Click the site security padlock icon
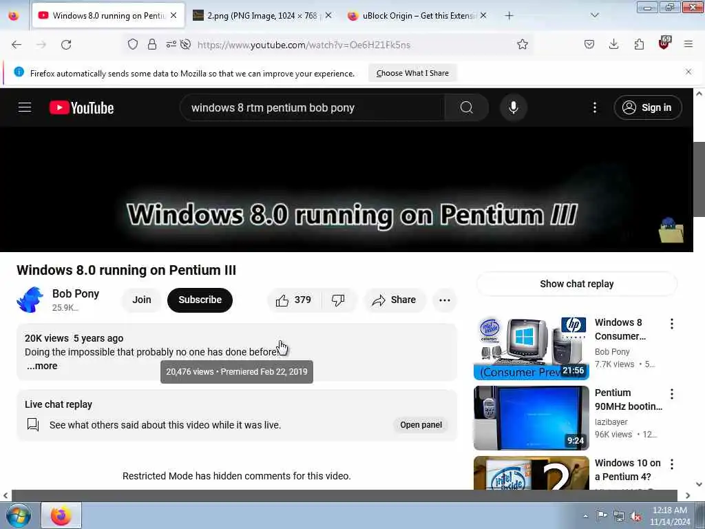This screenshot has height=529, width=705. 152,44
